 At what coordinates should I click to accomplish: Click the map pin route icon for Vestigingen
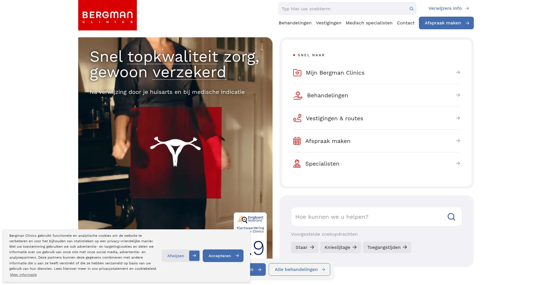click(x=297, y=118)
